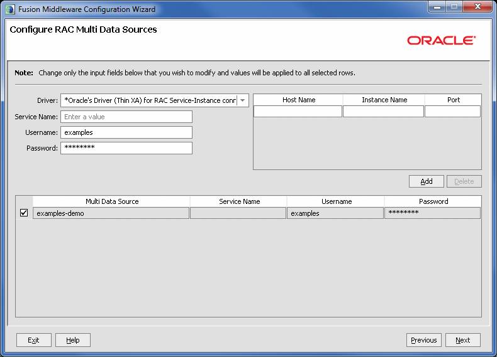
Task: Click the empty Port cell
Action: click(452, 111)
